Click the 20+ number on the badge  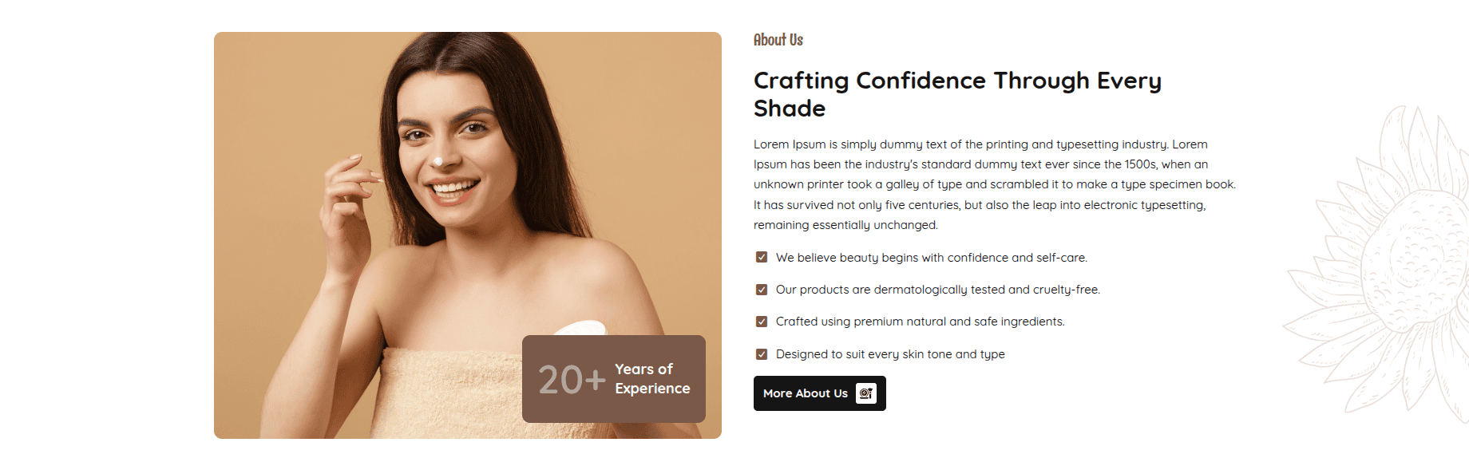tap(571, 380)
